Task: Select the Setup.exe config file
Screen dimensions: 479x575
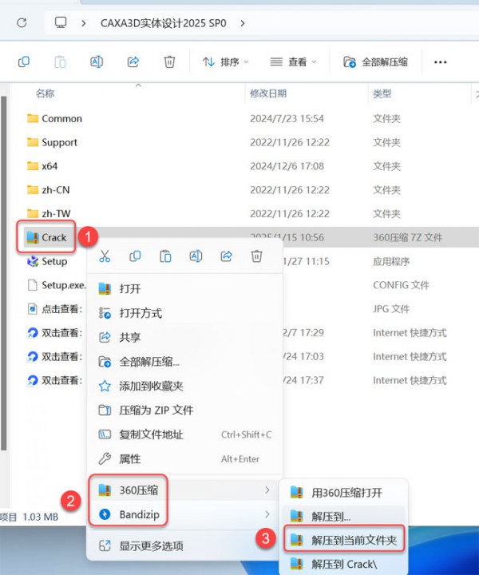Action: pyautogui.click(x=57, y=285)
